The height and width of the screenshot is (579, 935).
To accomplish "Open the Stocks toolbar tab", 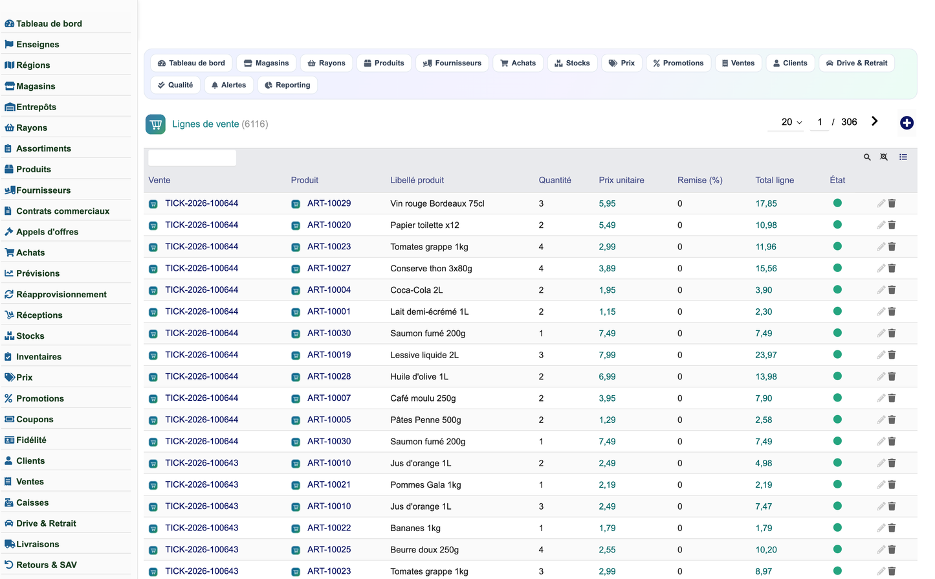I will 572,63.
